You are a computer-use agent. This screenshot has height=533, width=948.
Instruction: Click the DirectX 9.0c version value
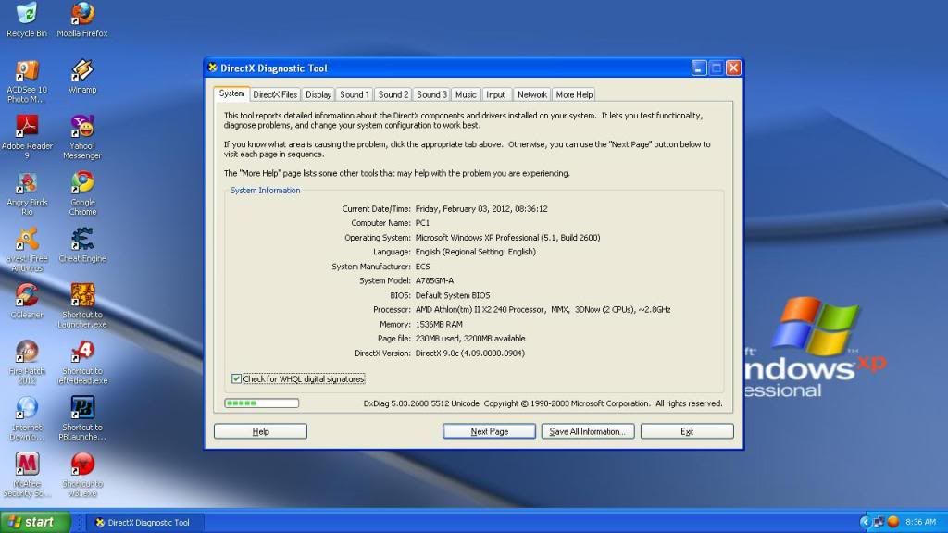click(469, 353)
